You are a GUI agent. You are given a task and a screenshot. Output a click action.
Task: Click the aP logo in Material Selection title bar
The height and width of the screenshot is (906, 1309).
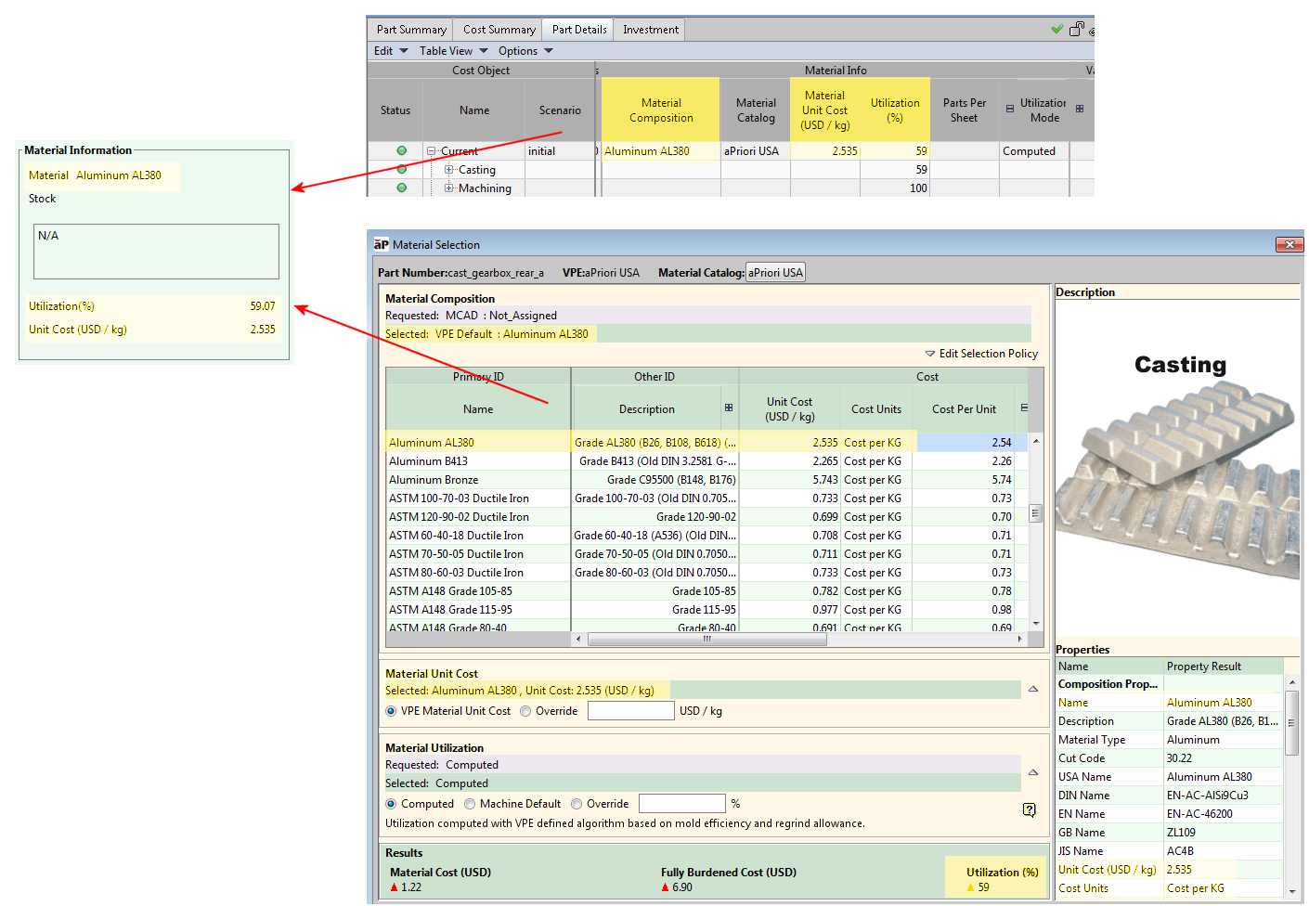coord(381,244)
